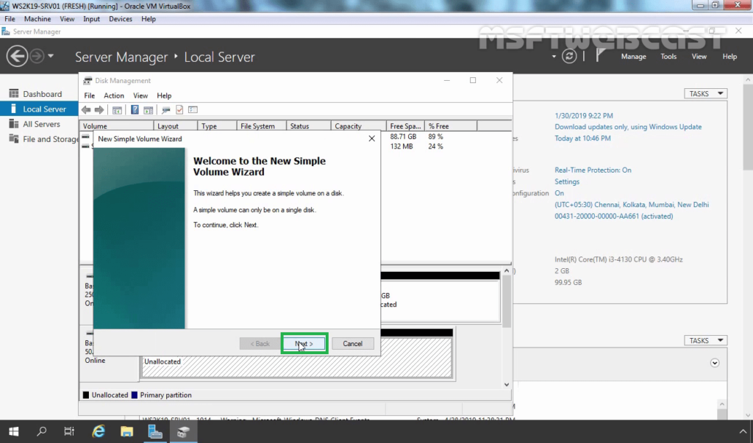The height and width of the screenshot is (443, 753).
Task: Open the Real-Time Protection: On link
Action: coord(593,170)
